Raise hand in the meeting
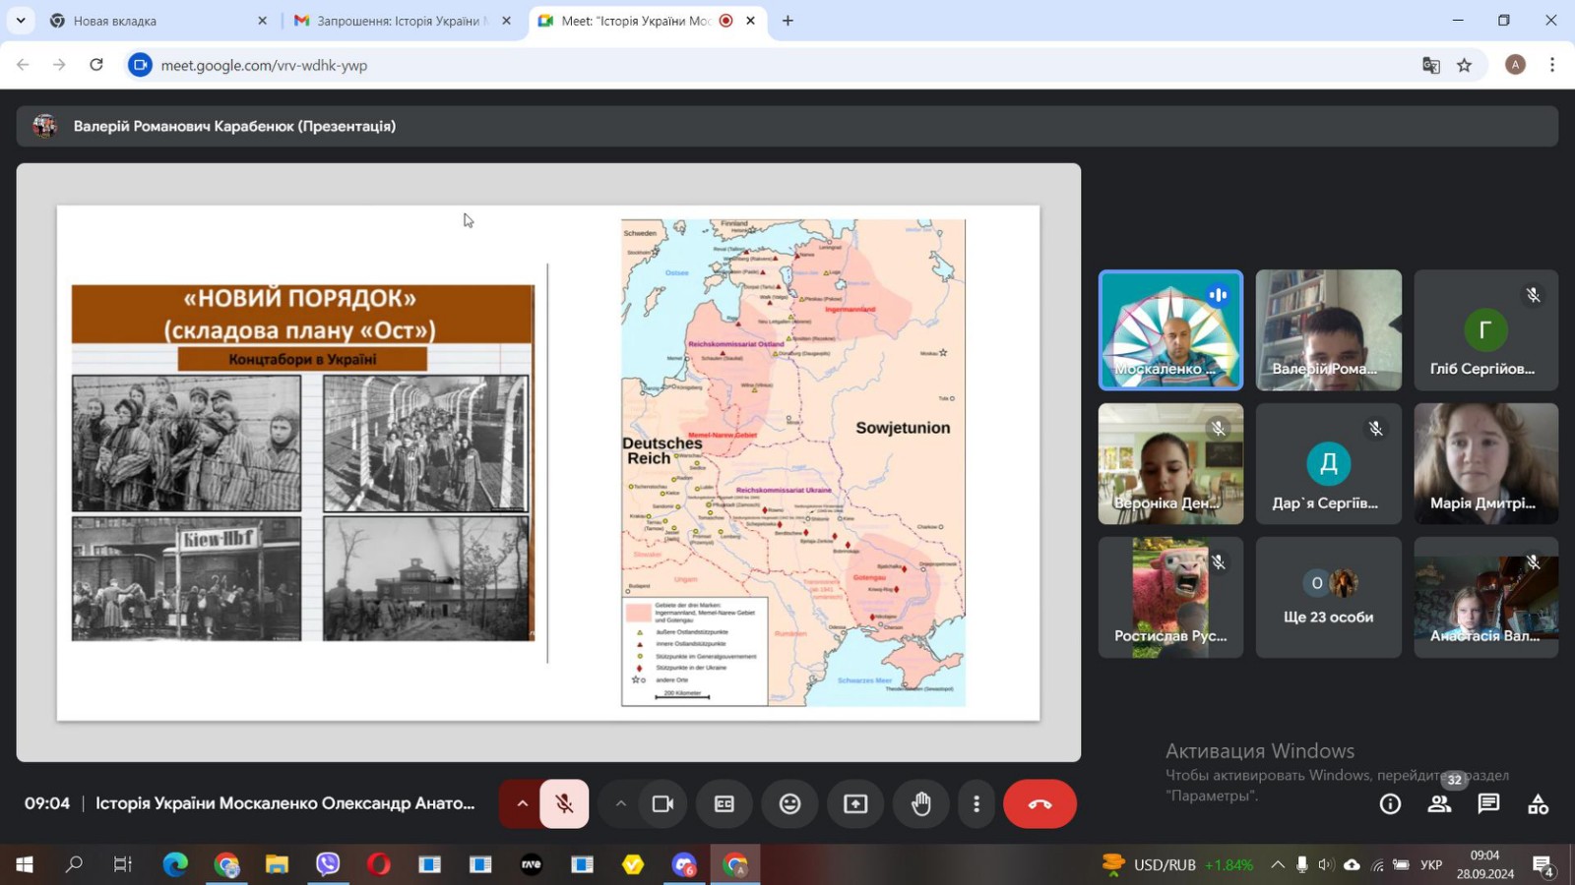This screenshot has height=885, width=1575. [920, 803]
